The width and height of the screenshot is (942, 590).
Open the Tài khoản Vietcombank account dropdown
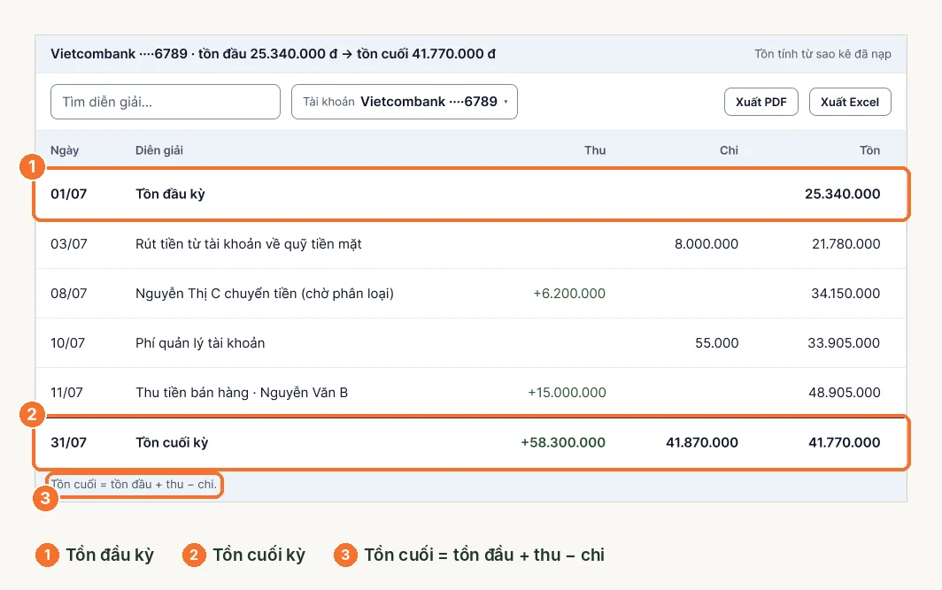pyautogui.click(x=405, y=102)
